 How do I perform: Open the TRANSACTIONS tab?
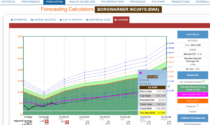coord(180,2)
